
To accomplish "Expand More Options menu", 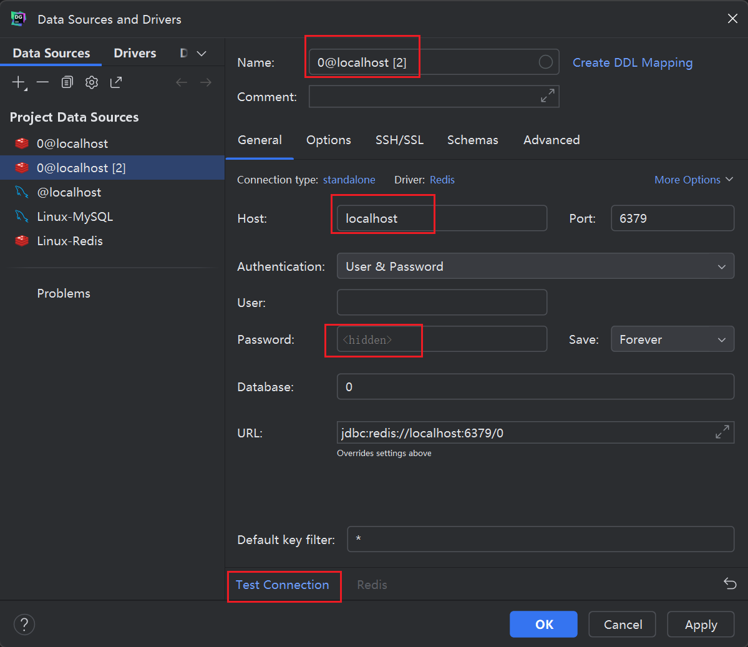I will point(694,180).
